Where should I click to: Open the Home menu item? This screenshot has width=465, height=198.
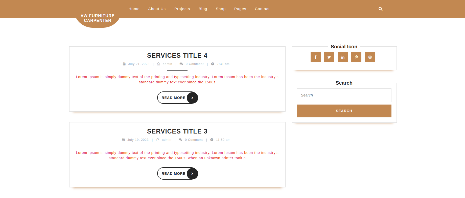tap(134, 9)
